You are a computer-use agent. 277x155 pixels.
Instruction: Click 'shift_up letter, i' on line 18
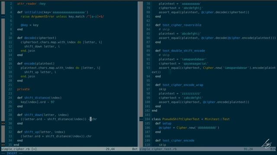40,72
